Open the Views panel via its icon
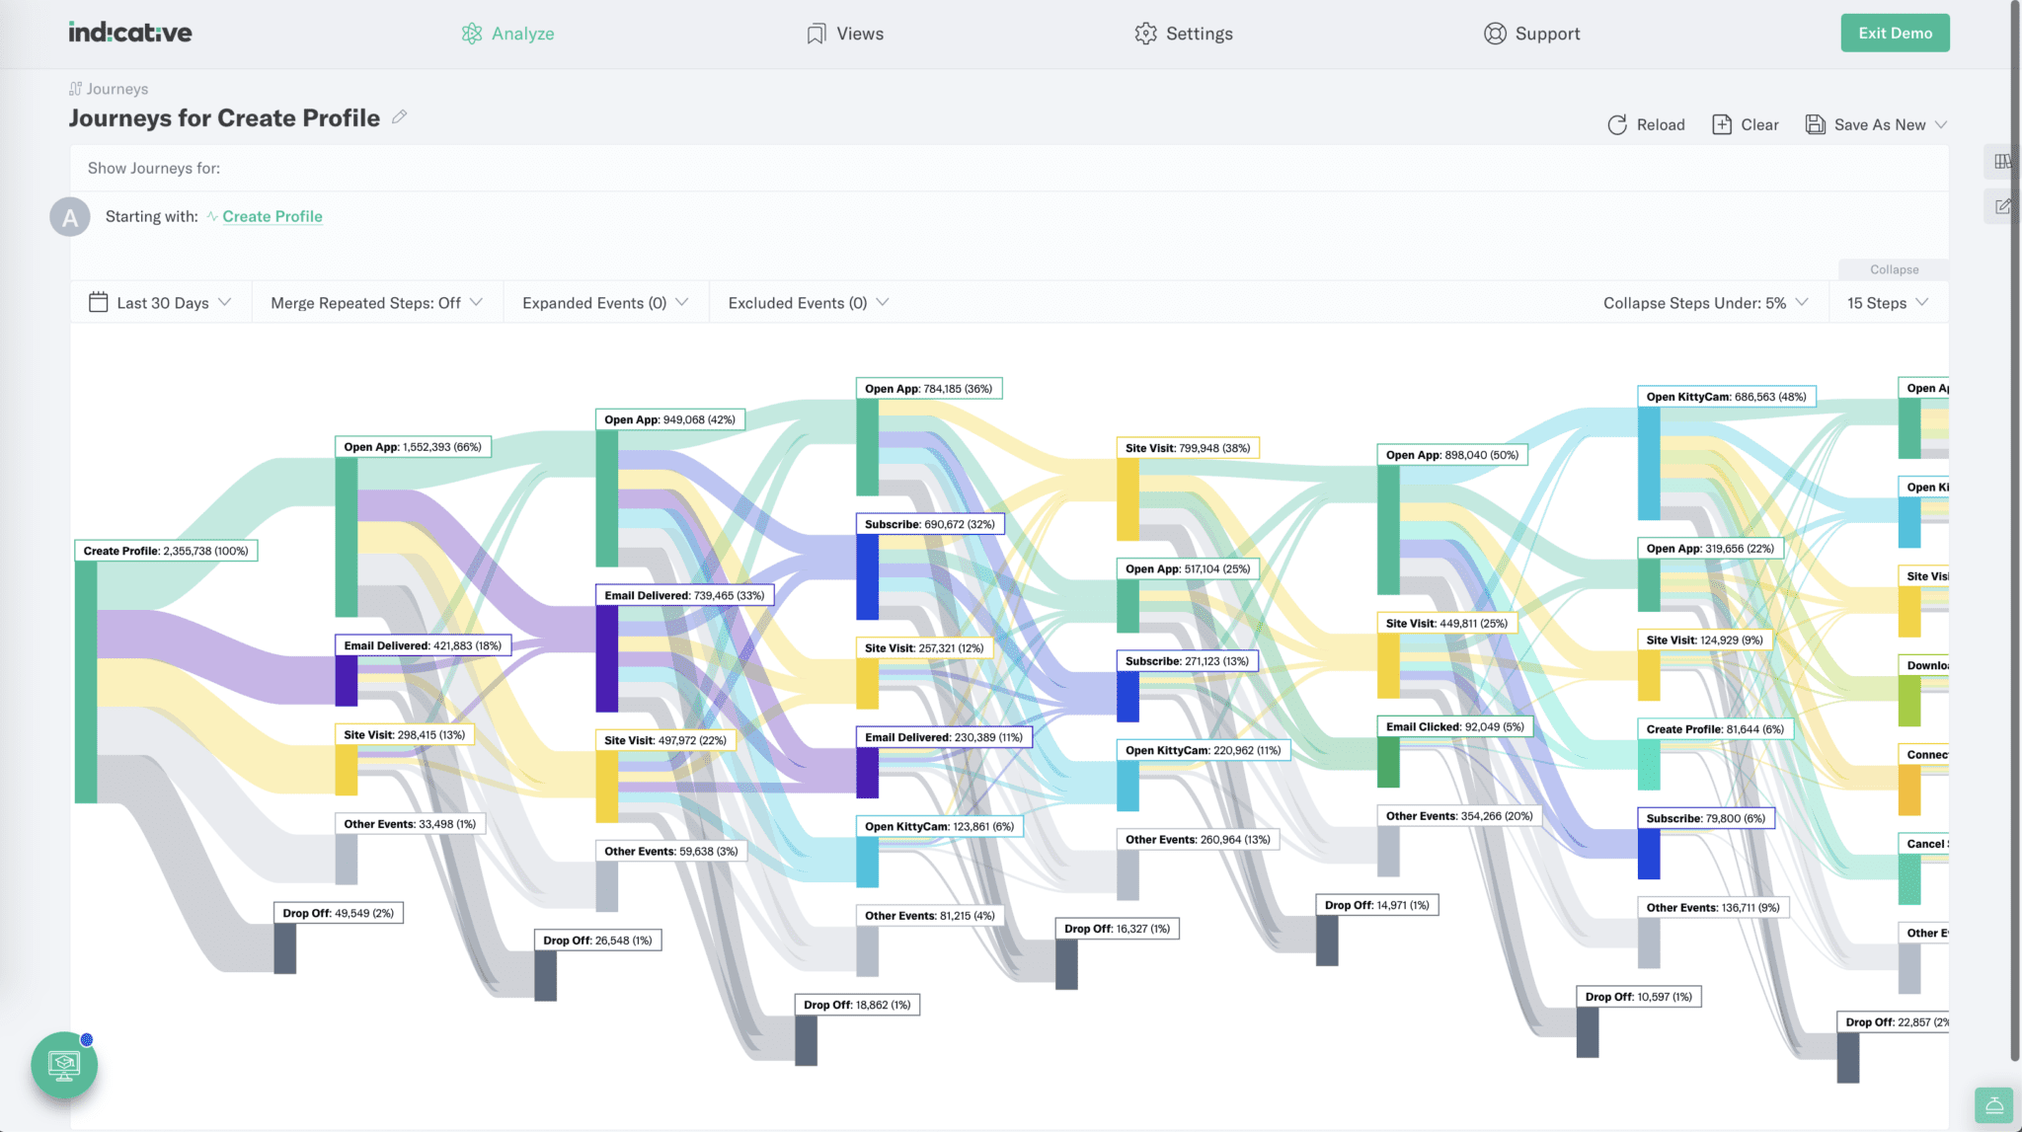 pyautogui.click(x=815, y=33)
